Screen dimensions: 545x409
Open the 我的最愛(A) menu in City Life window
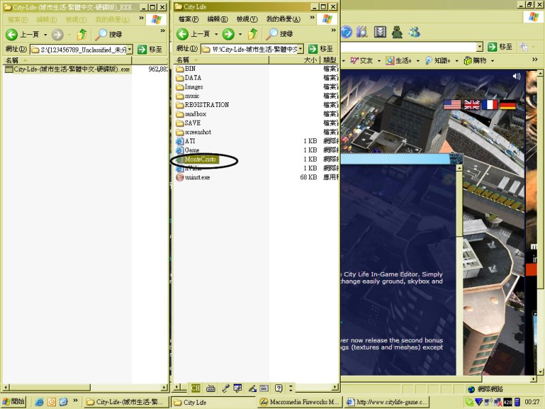(x=283, y=19)
